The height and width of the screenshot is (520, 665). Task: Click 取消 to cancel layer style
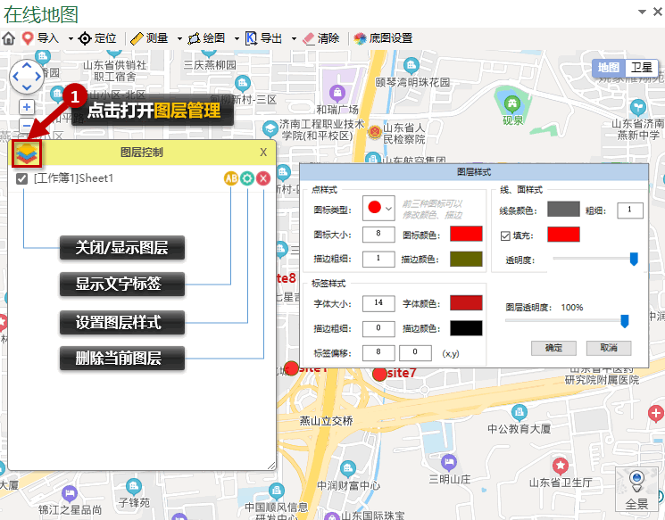coord(608,347)
